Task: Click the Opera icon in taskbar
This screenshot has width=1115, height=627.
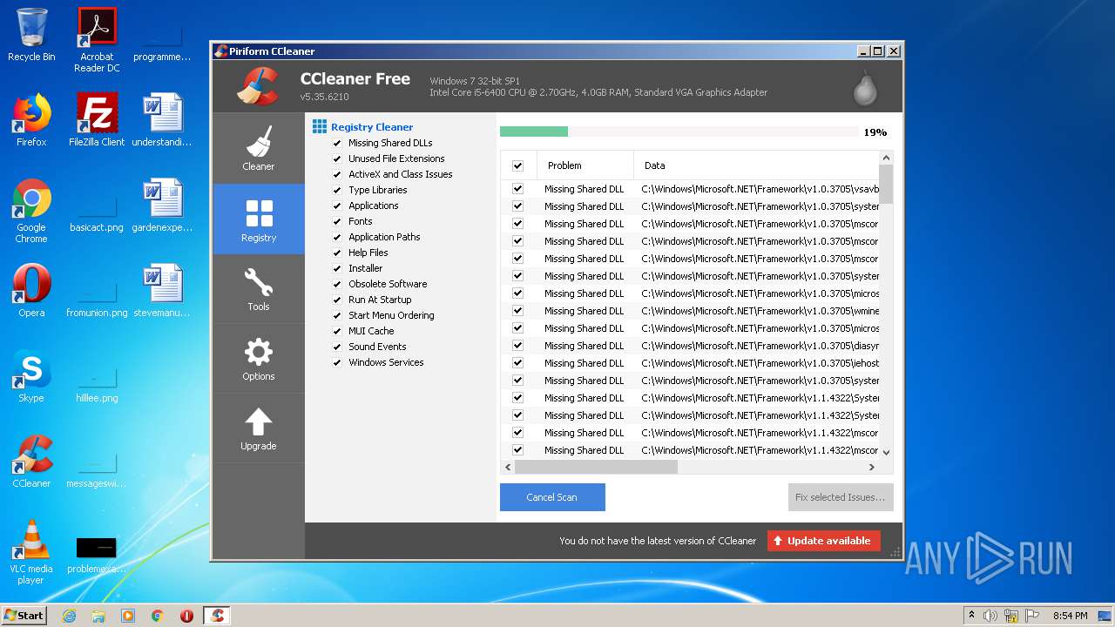Action: (x=186, y=616)
